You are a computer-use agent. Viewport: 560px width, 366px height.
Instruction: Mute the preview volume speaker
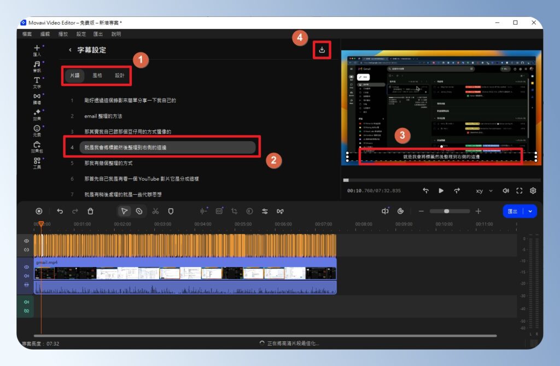tap(506, 190)
